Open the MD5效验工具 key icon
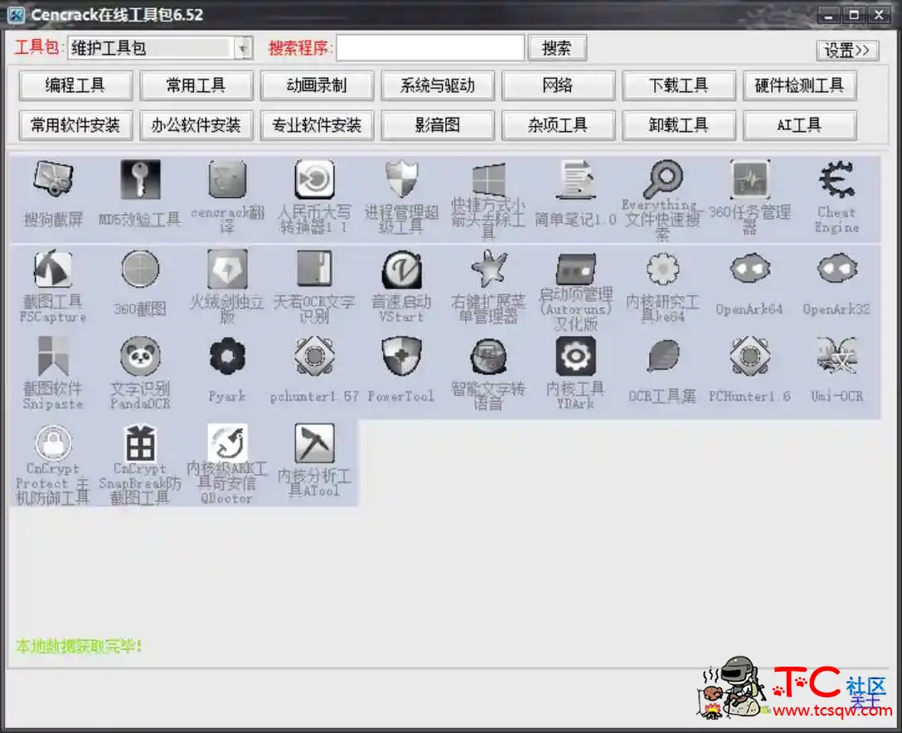 pyautogui.click(x=140, y=179)
